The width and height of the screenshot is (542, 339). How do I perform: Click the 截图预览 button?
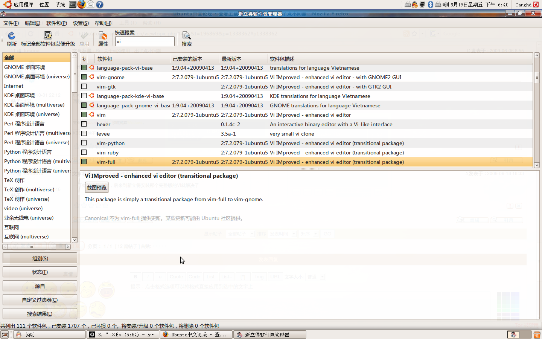(97, 188)
